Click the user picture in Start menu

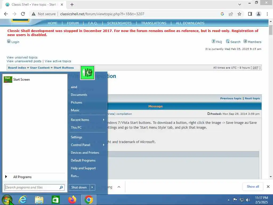click(x=87, y=73)
